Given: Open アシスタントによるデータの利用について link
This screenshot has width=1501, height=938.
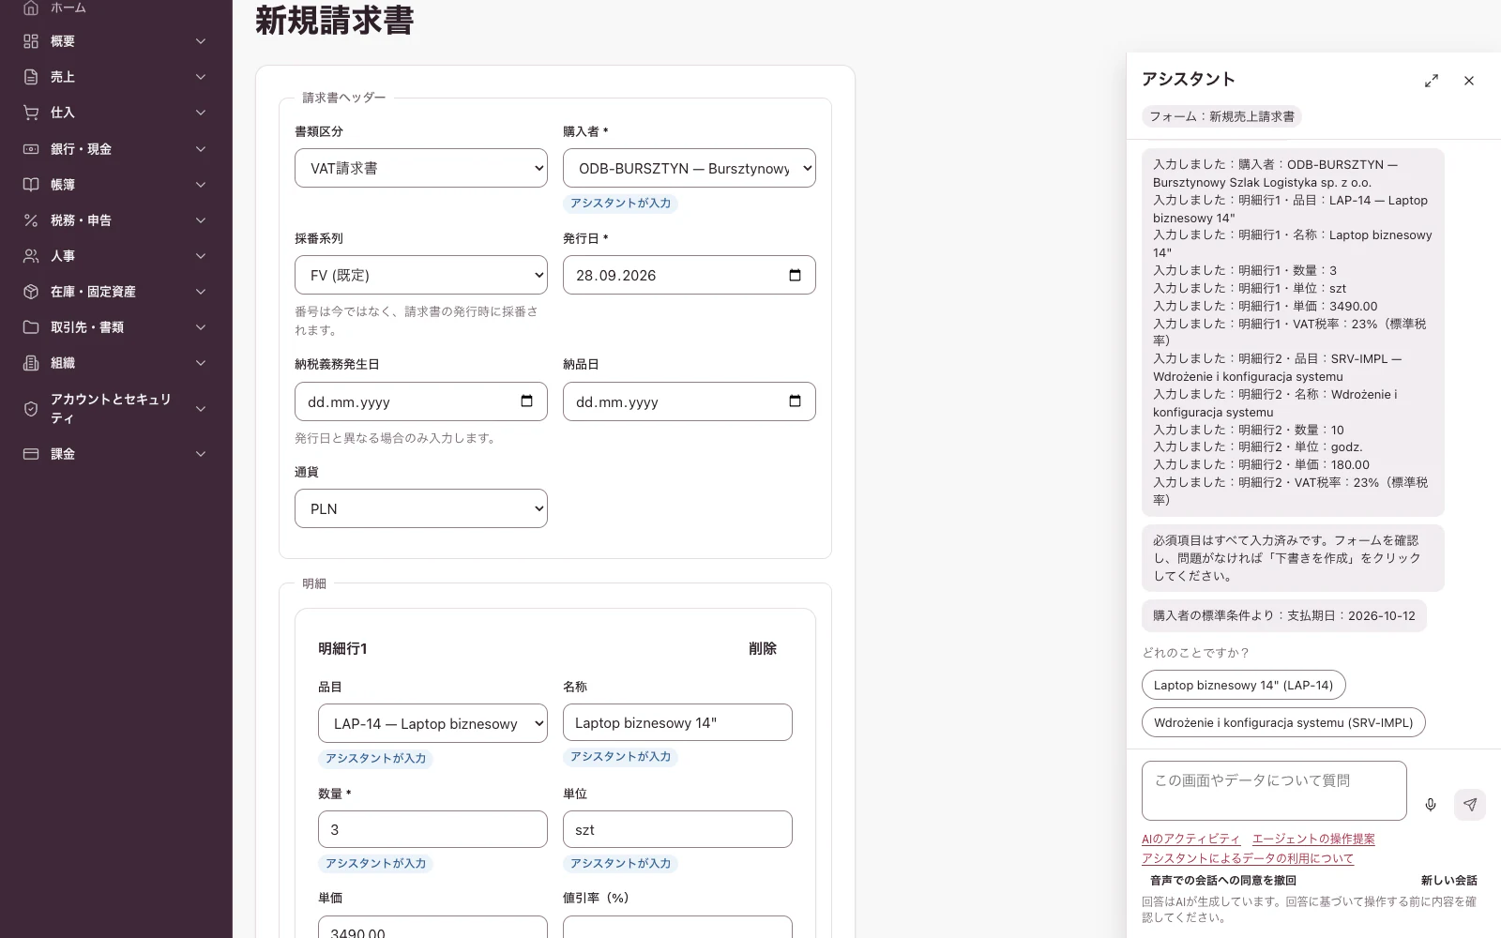Looking at the screenshot, I should (1248, 858).
